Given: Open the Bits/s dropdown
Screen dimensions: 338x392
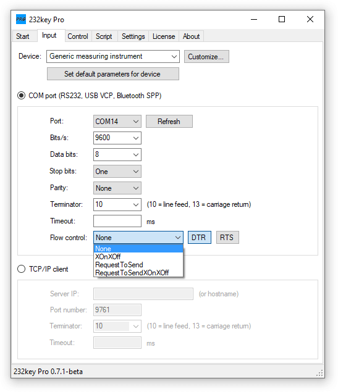Looking at the screenshot, I should pyautogui.click(x=117, y=138).
